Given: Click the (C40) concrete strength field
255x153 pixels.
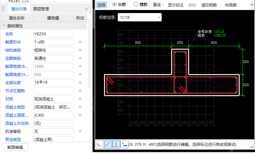Looking at the screenshot, I should [53, 115].
